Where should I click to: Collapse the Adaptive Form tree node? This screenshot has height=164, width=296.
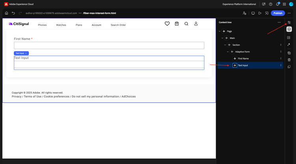point(228,52)
